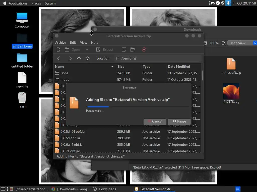Go forward with the right arrow
The height and width of the screenshot is (192, 257).
coord(71,58)
